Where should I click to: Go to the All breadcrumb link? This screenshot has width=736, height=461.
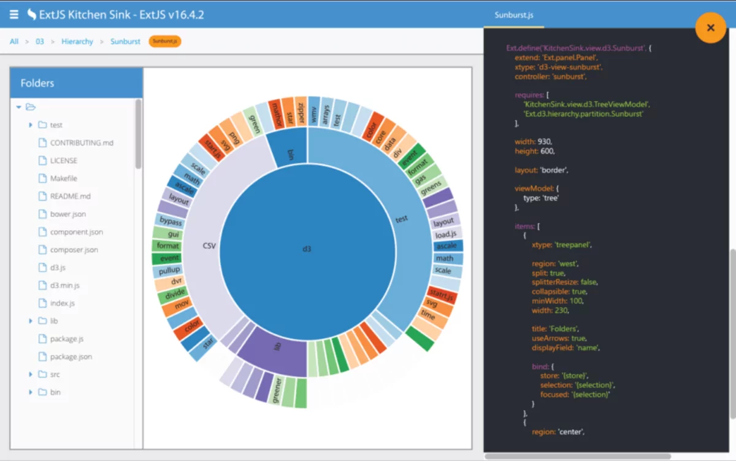pos(14,42)
